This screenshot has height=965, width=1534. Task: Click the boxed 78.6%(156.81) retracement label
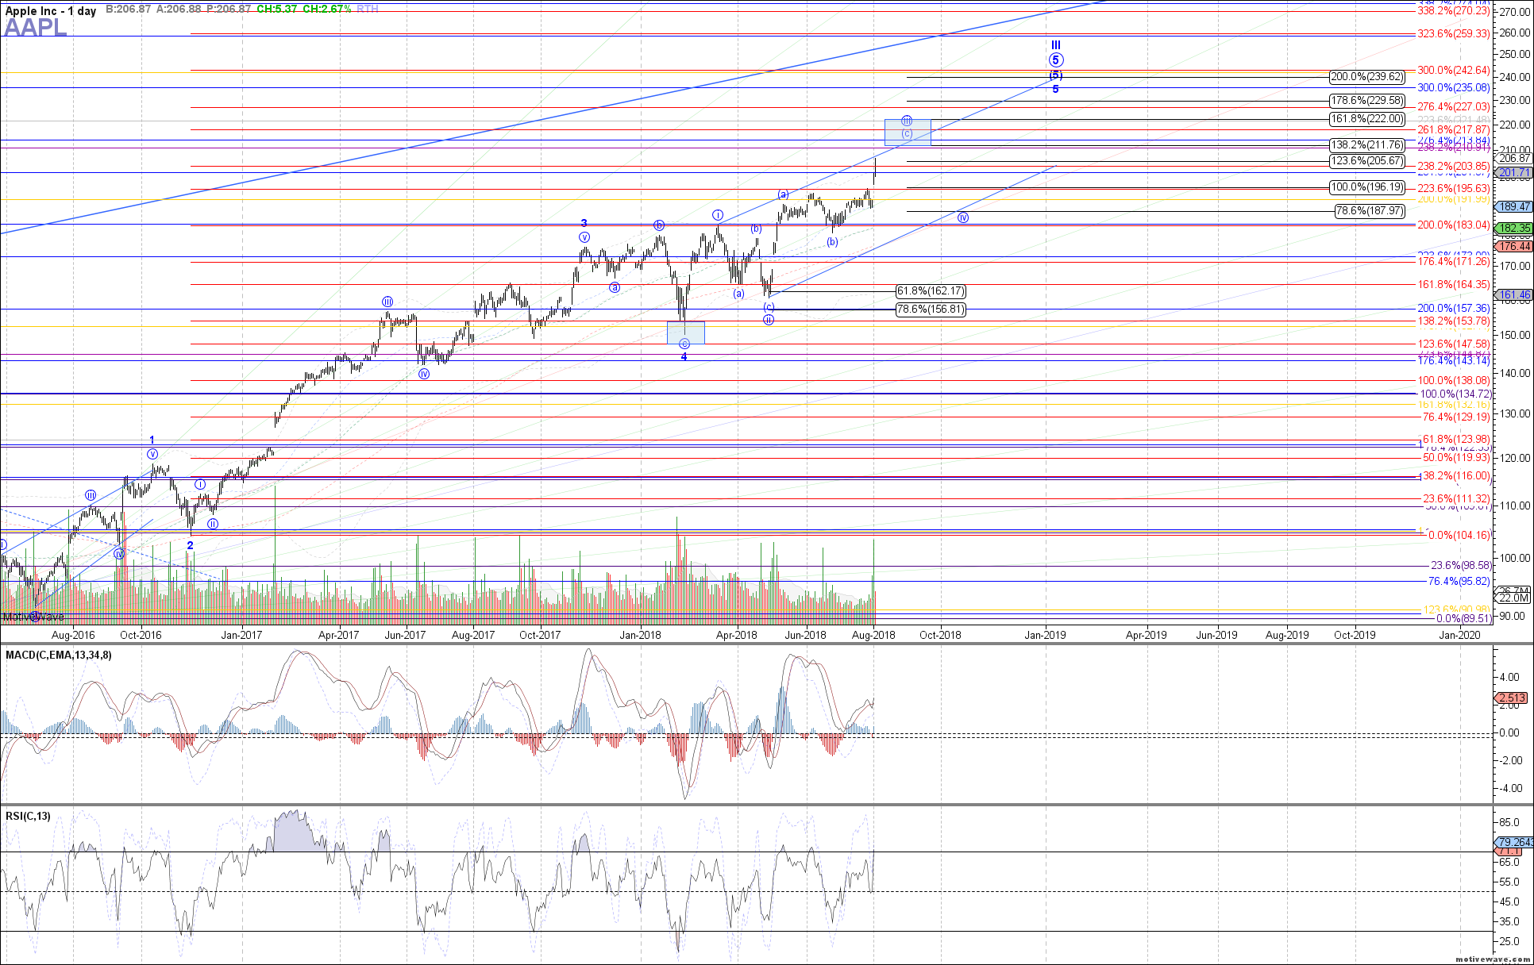(931, 309)
